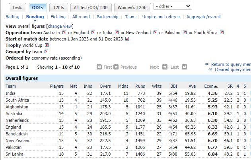Click the New Zealand table row name
251x160 pixels.
coord(18,141)
